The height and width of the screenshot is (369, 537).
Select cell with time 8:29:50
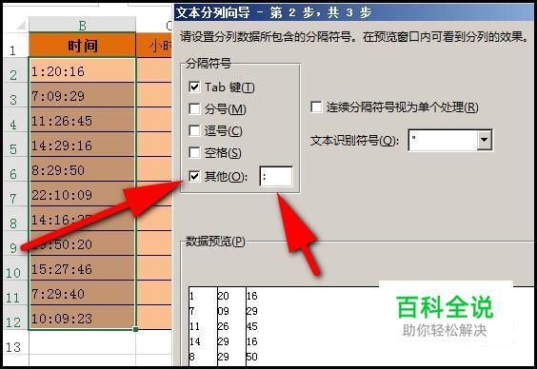[x=82, y=169]
